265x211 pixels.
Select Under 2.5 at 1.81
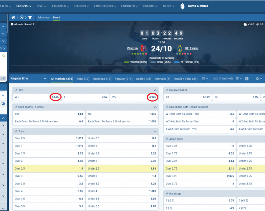point(122,168)
